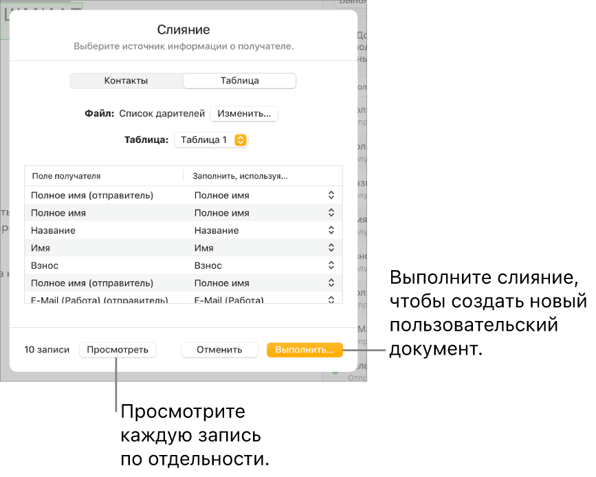Click the file name Список дарителей
This screenshot has width=596, height=477.
coord(162,113)
